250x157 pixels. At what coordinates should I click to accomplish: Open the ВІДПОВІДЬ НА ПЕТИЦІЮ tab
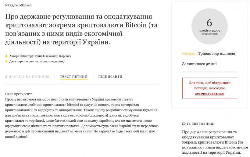27,77
